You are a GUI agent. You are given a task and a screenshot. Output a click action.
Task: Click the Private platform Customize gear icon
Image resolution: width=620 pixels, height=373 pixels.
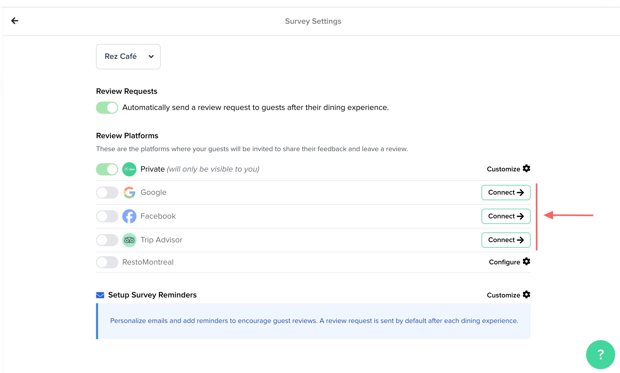(x=526, y=169)
